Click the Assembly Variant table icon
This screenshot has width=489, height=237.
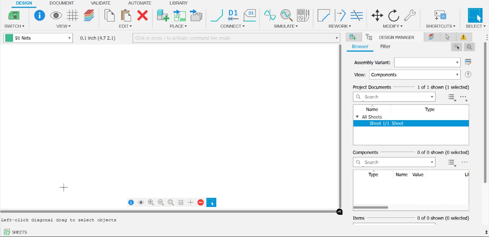[x=468, y=62]
